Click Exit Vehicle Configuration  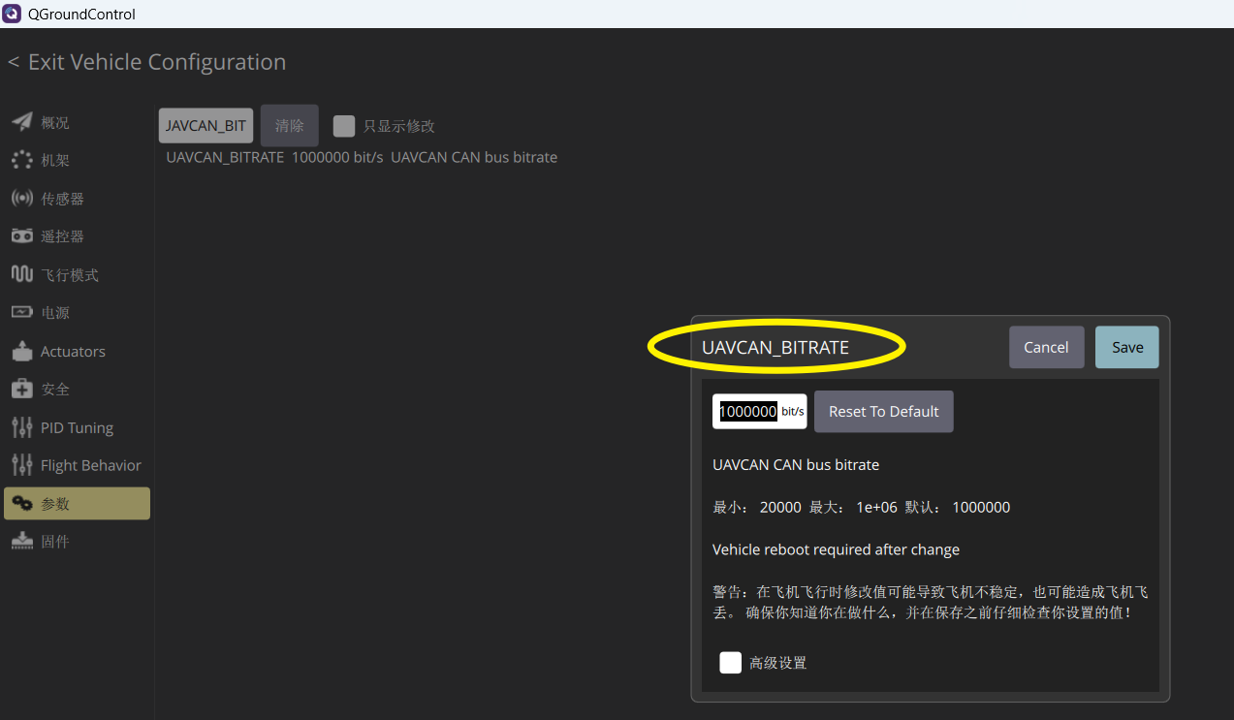pos(147,62)
